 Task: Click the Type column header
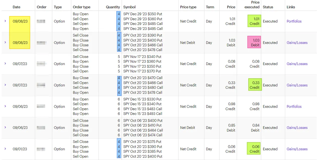(58, 7)
